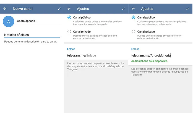The width and height of the screenshot is (193, 113).
Task: Tap the Nuevo canal header title
Action: point(23,9)
